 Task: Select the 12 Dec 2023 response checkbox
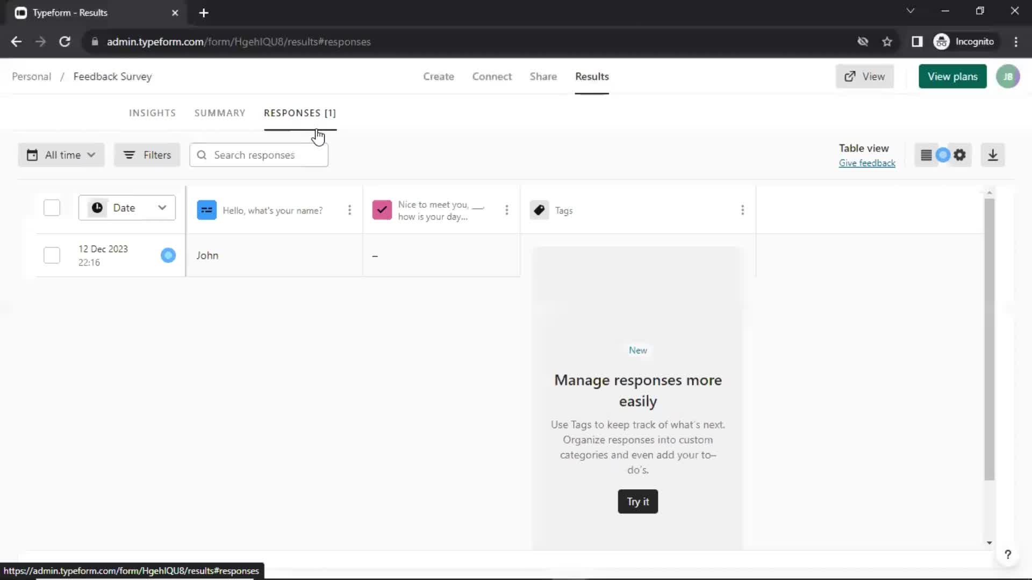coord(52,255)
